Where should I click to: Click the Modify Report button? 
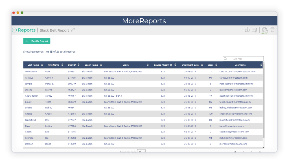37,41
